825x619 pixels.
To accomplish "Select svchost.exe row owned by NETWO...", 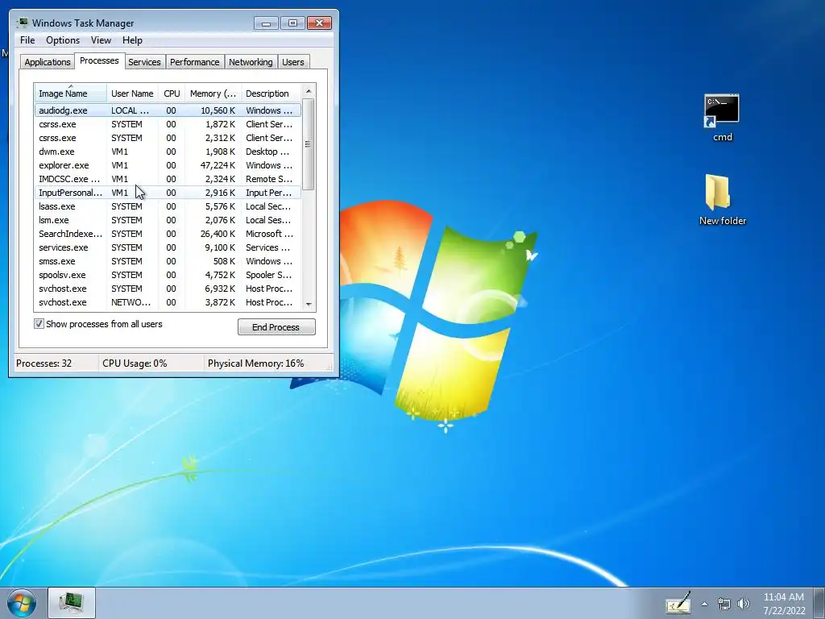I will [x=168, y=301].
